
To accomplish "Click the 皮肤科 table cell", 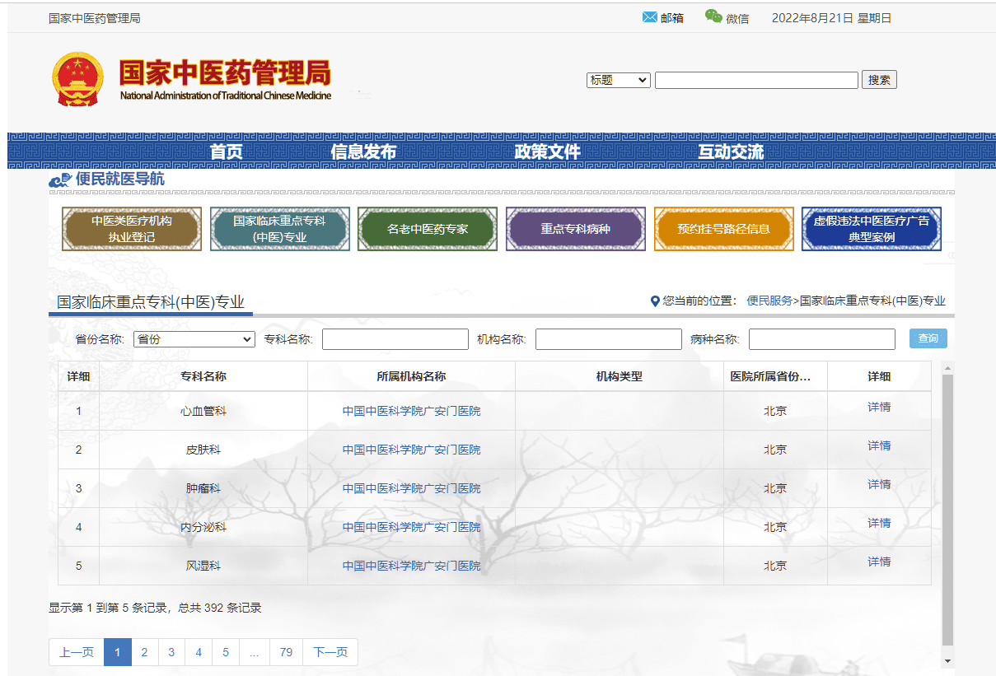I will [203, 450].
